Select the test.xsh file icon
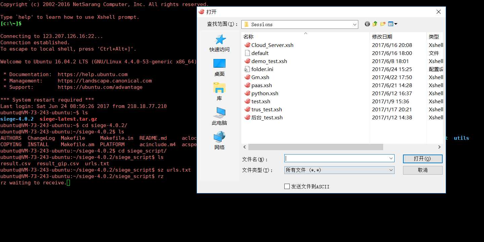Viewport: 484px width, 242px height. coord(247,101)
